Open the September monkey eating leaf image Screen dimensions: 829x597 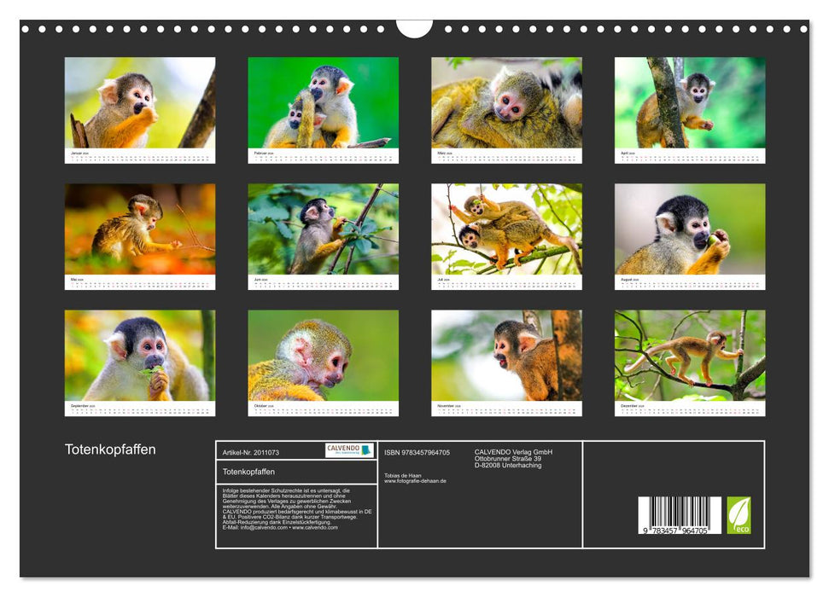[140, 356]
